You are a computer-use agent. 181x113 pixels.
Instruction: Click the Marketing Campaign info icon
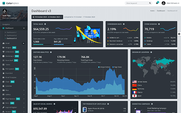(152, 104)
